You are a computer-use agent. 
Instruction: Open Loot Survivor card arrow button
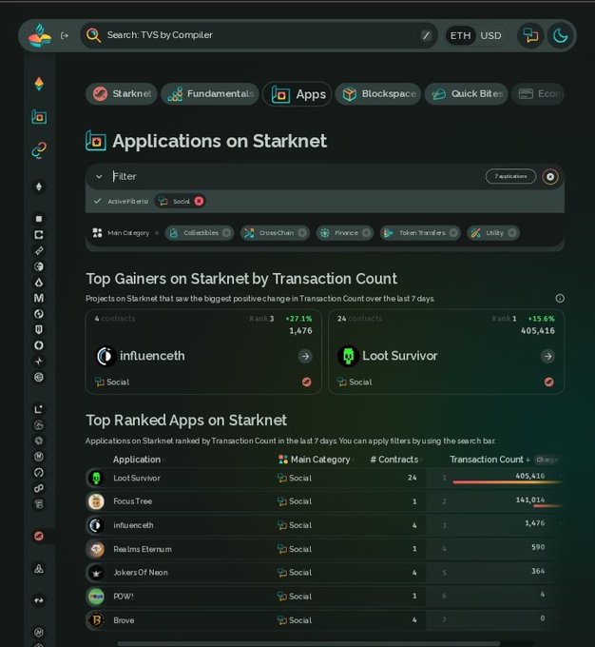pyautogui.click(x=547, y=356)
